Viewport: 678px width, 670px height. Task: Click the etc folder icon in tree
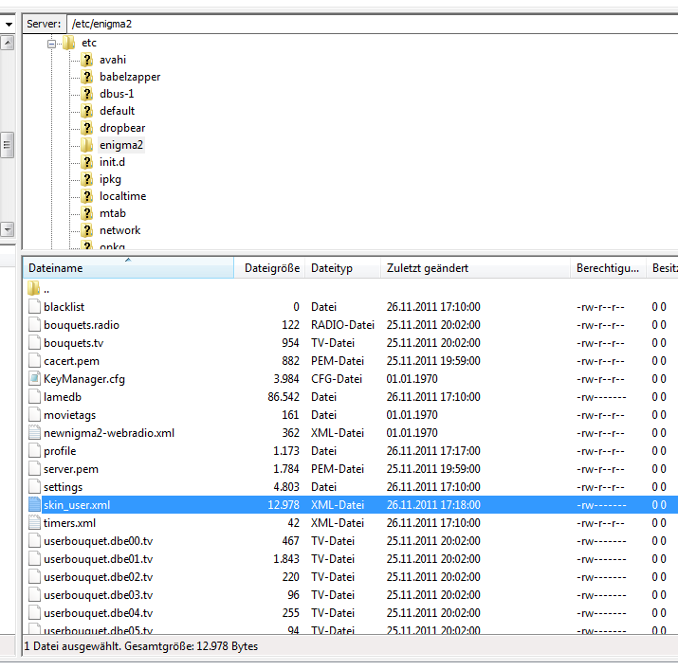68,43
